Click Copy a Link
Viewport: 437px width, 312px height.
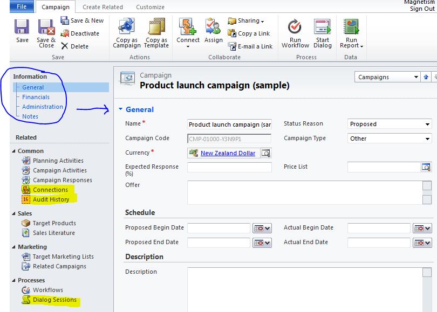pyautogui.click(x=249, y=33)
